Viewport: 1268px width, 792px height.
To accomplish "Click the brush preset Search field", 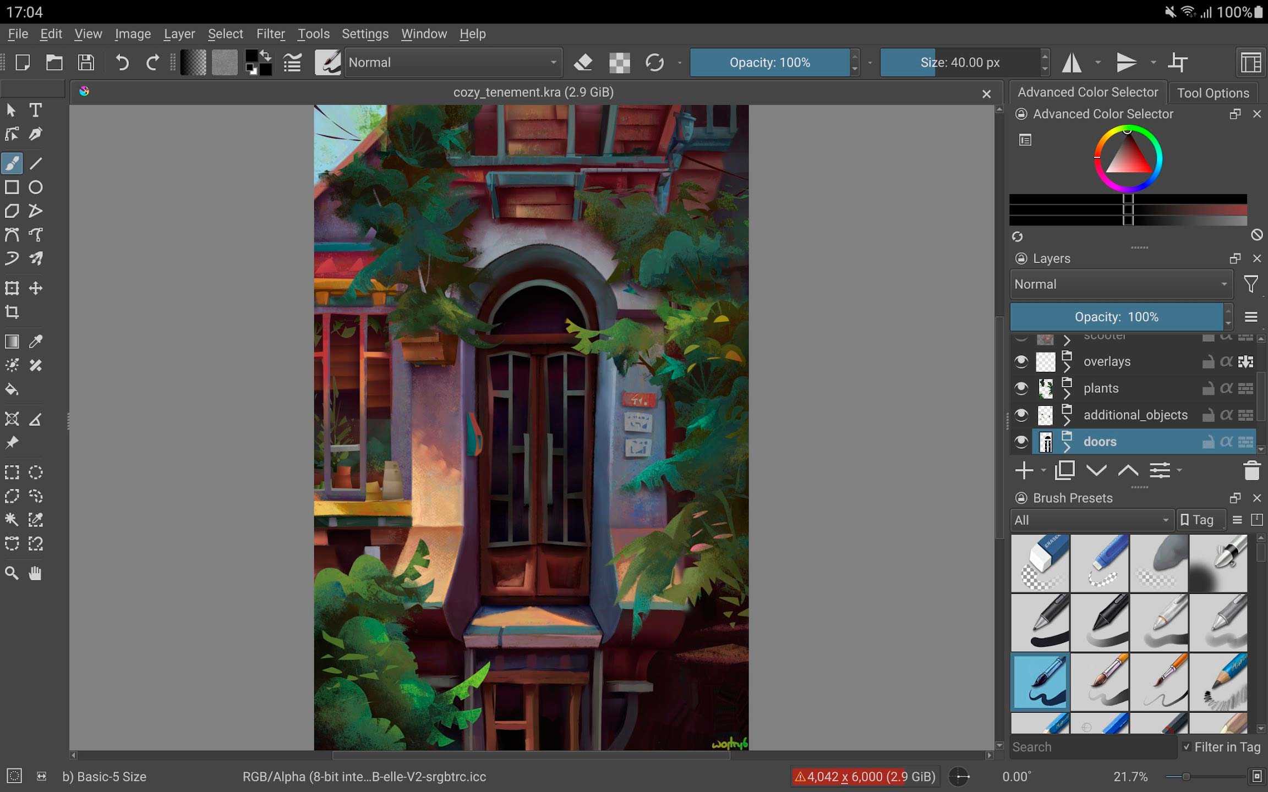I will [1092, 747].
